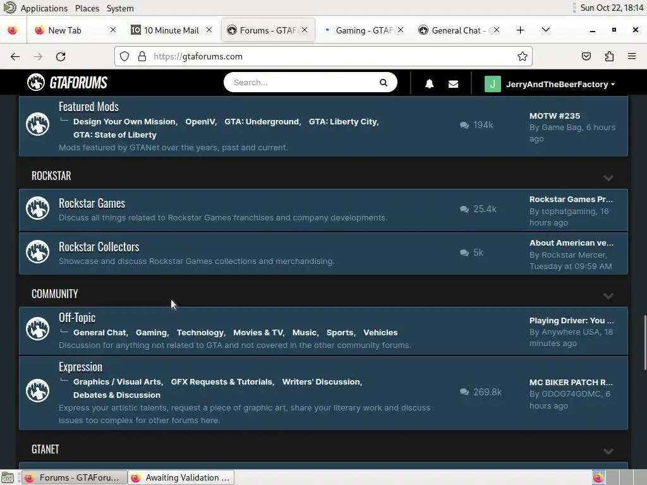Click the clock Sun Oct 22, 18:14
The image size is (647, 485).
(x=612, y=8)
